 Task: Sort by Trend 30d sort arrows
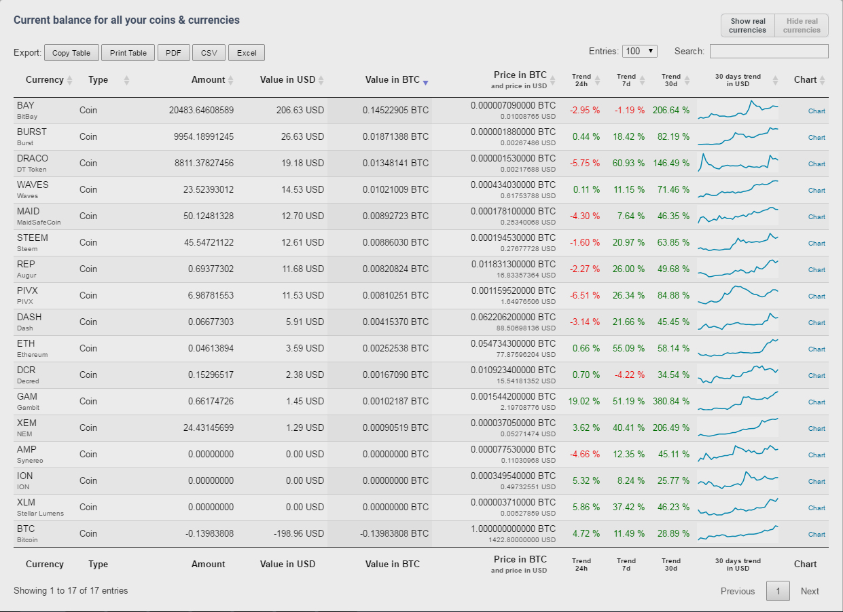pos(687,80)
